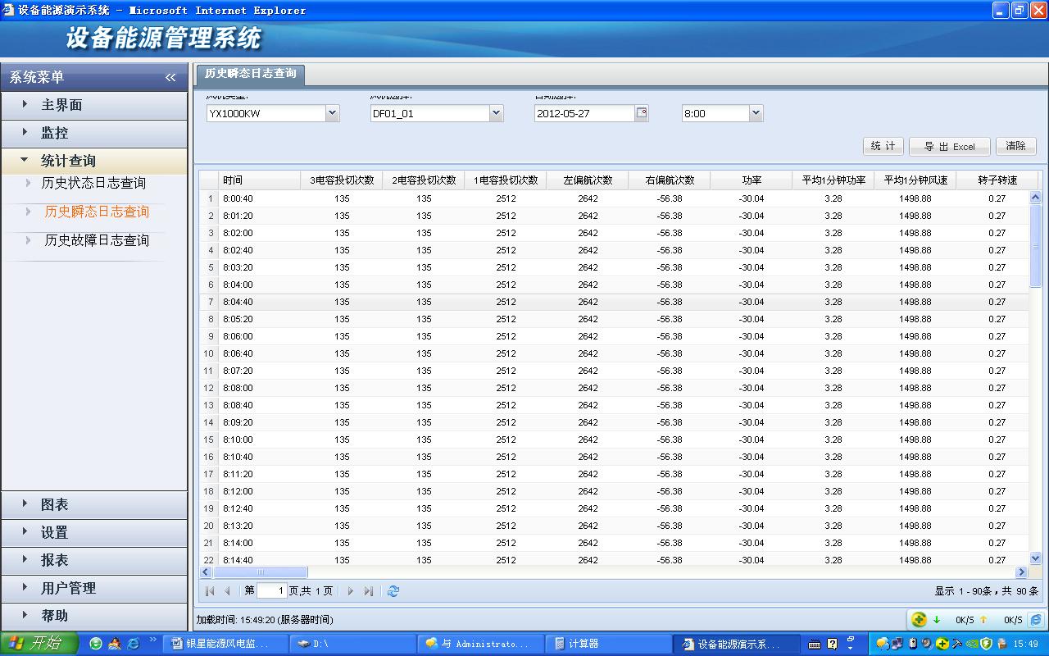The width and height of the screenshot is (1049, 656).
Task: Expand the 图表 menu section
Action: click(x=54, y=505)
